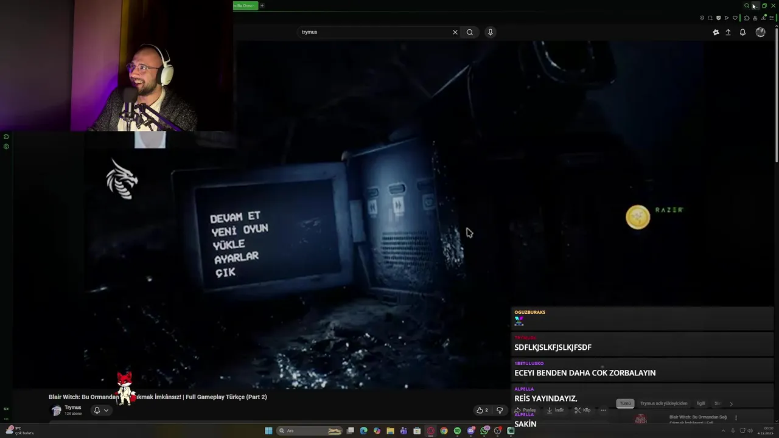Image resolution: width=779 pixels, height=438 pixels.
Task: Select the Tümü filter chip
Action: (x=625, y=403)
